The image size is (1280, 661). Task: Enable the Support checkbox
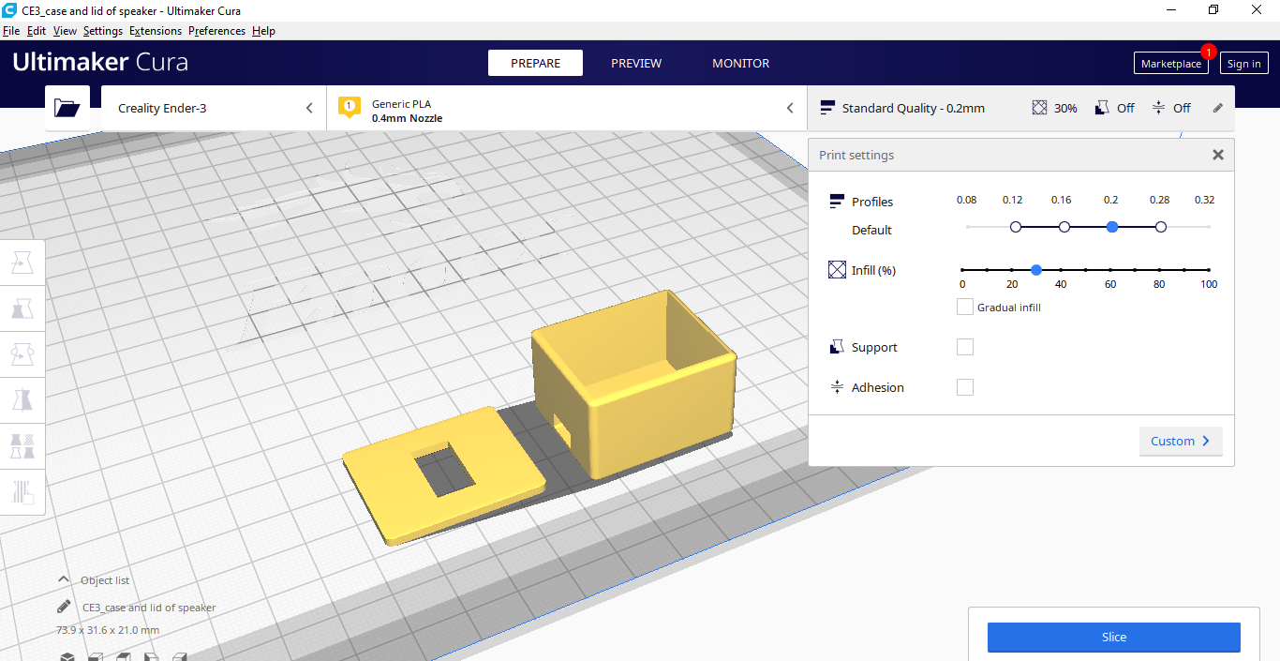(x=965, y=347)
